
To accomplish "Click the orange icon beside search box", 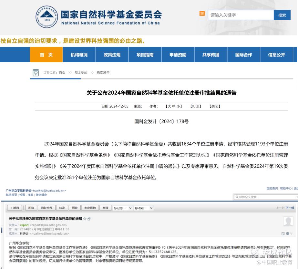I will 202,14.
